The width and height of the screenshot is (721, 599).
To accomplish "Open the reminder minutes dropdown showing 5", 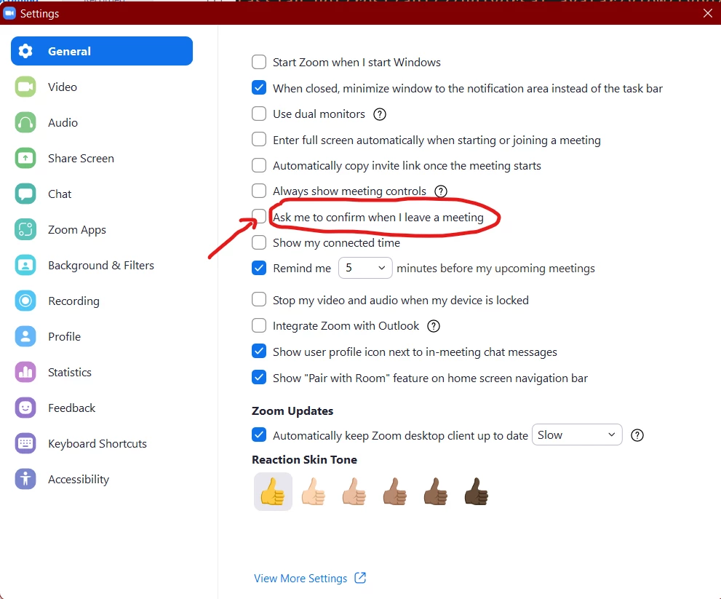I will tap(365, 268).
